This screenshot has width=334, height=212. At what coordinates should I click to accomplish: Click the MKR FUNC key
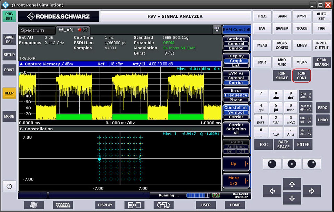[282, 62]
